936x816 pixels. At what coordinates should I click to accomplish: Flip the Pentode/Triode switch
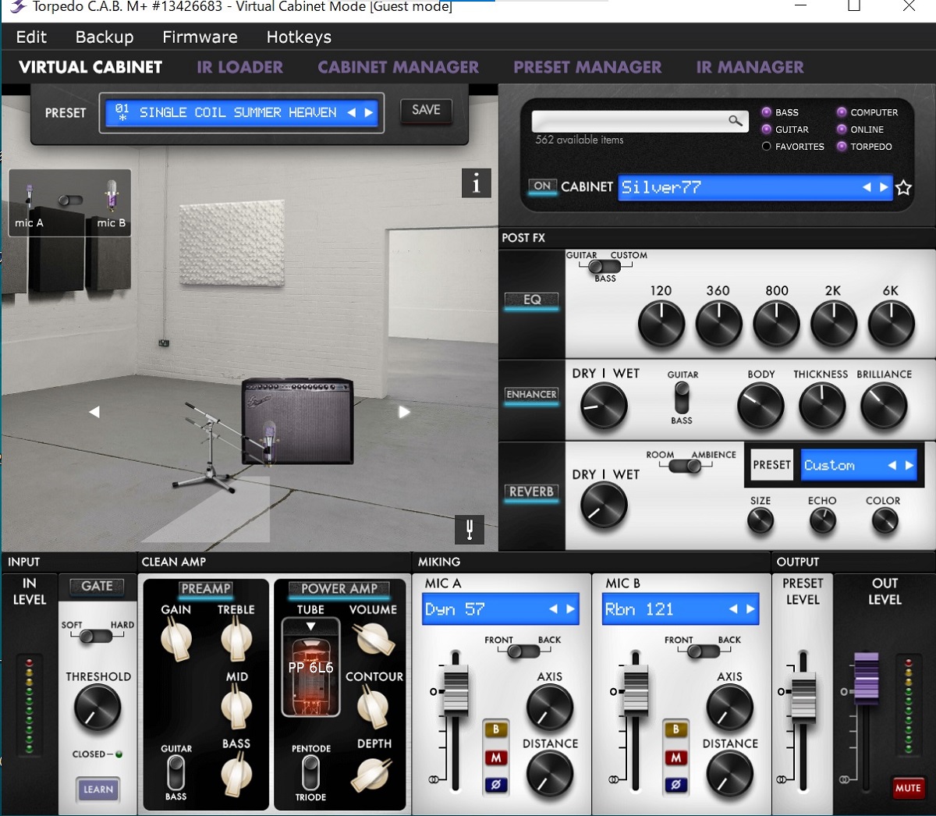(x=310, y=772)
